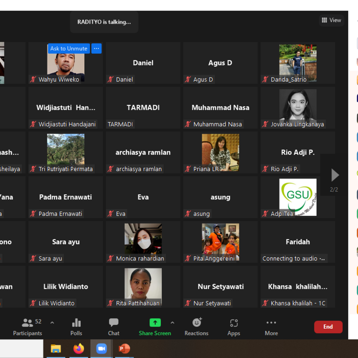Click the green Share Screen icon
358x358 pixels.
[155, 323]
